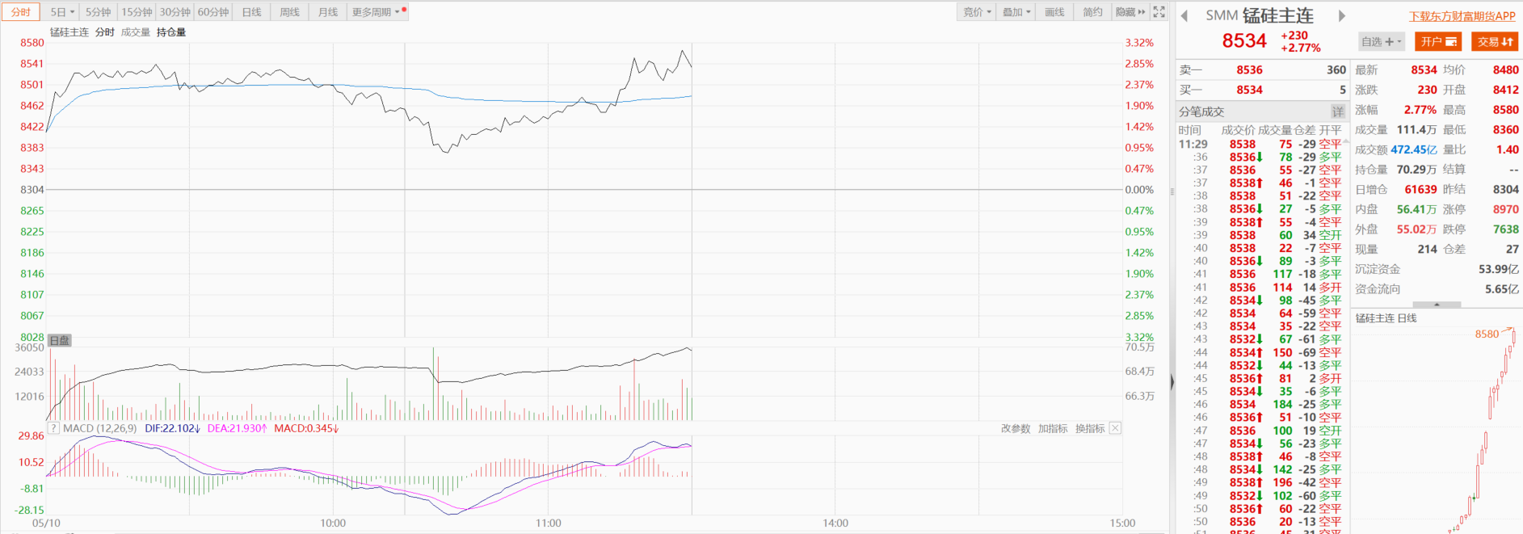
Task: Switch to the 月线 monthly chart tab
Action: [x=328, y=12]
